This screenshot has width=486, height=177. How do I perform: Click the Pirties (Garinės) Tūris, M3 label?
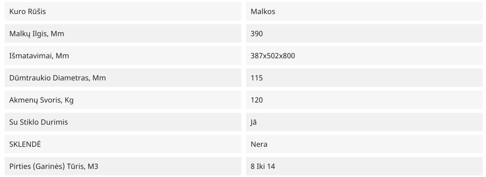[x=54, y=166]
